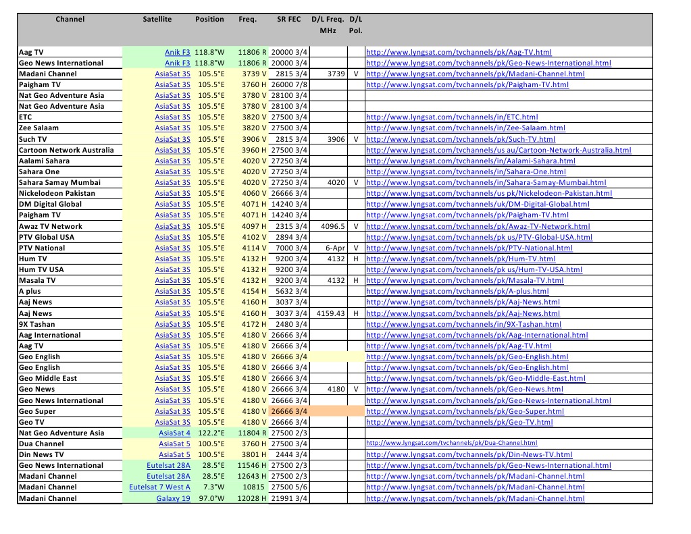The image size is (691, 534).
Task: Select the Channel column header
Action: [x=70, y=19]
